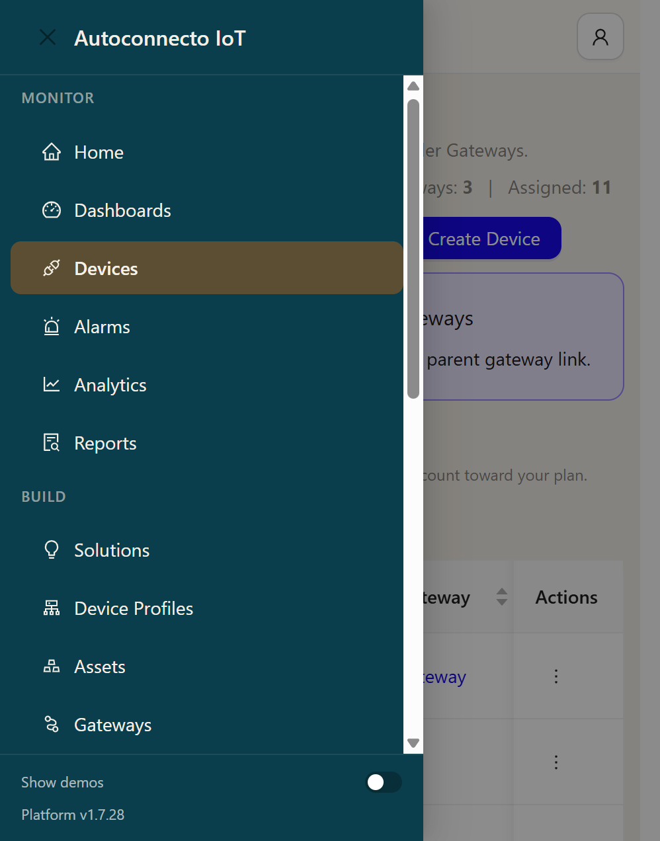The width and height of the screenshot is (660, 841).
Task: Open the user account profile icon
Action: pos(600,37)
